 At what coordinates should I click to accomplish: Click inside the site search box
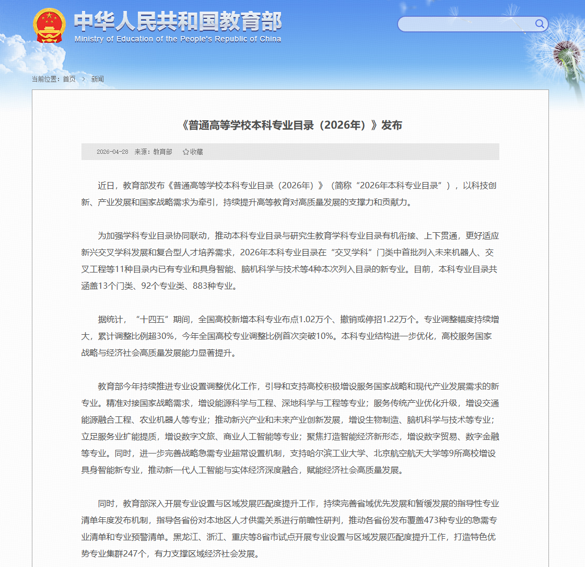click(x=465, y=24)
